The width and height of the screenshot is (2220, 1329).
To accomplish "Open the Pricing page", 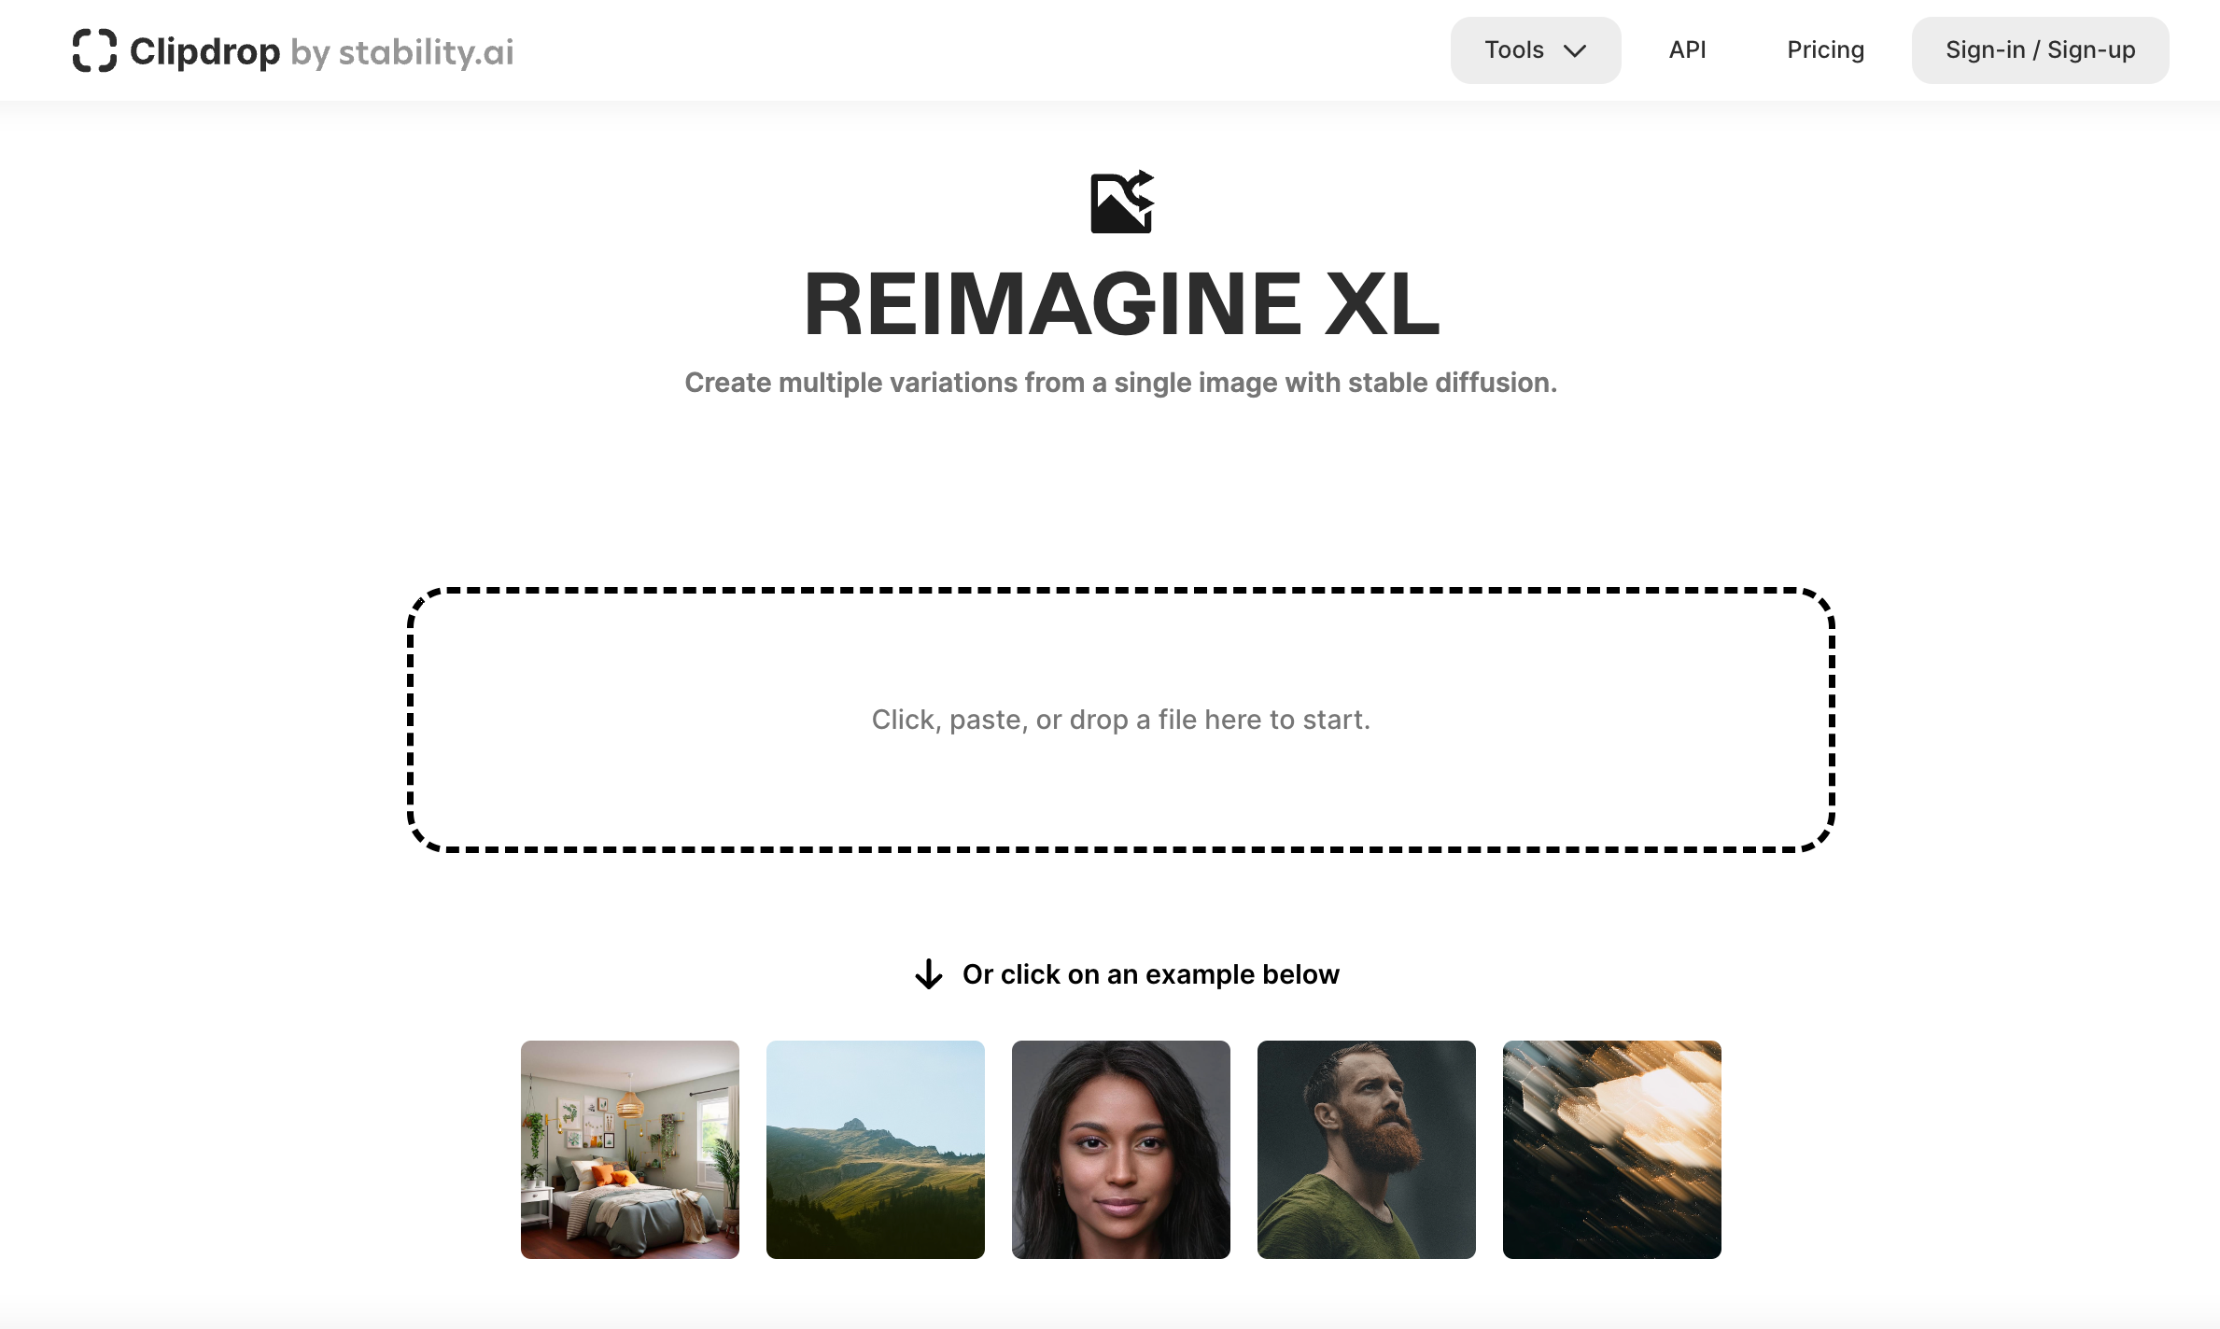I will pyautogui.click(x=1825, y=50).
